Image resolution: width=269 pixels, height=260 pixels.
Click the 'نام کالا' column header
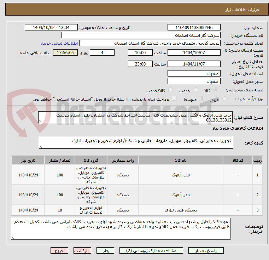click(x=181, y=160)
